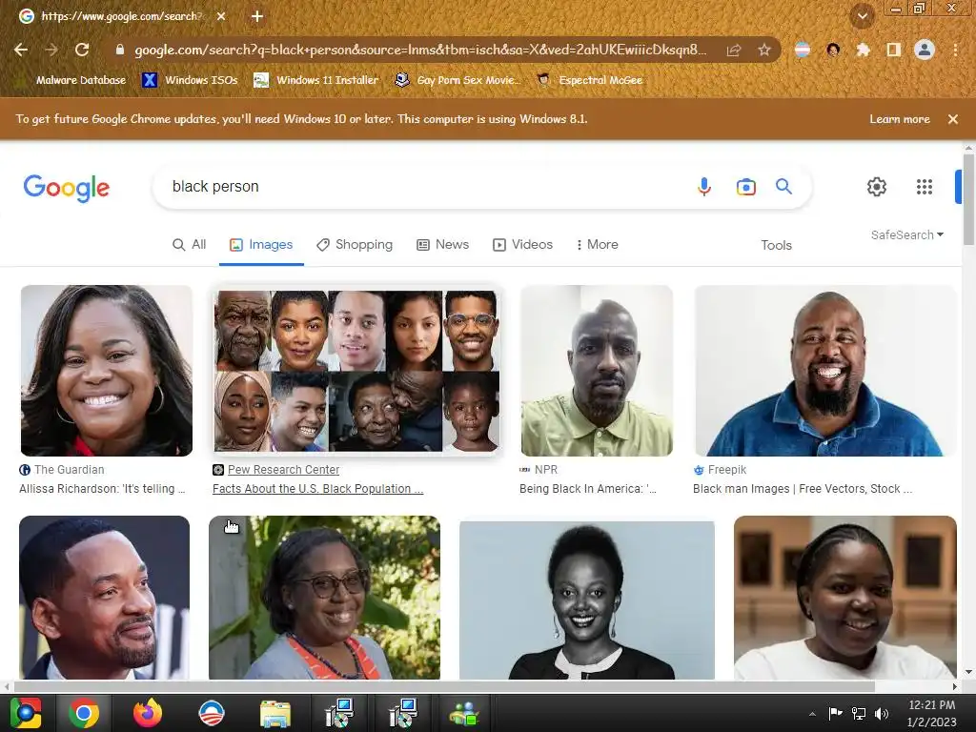Open the Google apps grid

[925, 187]
